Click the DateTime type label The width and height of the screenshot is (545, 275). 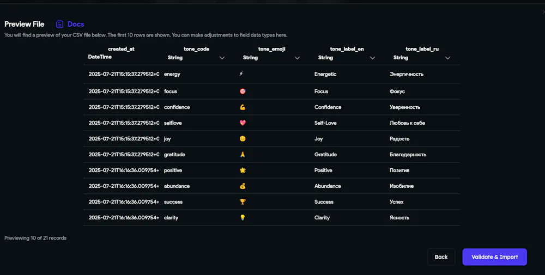[100, 57]
